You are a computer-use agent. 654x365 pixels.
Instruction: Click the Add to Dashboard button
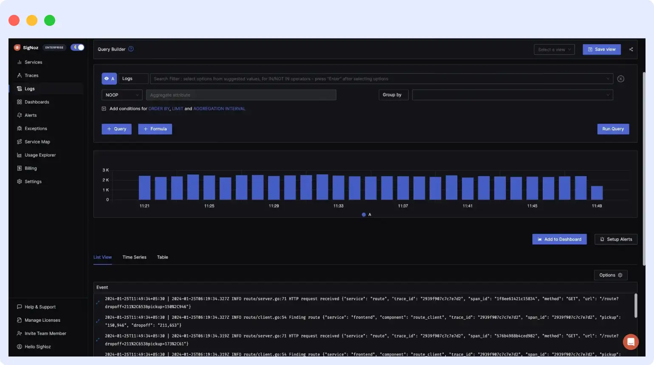[559, 239]
